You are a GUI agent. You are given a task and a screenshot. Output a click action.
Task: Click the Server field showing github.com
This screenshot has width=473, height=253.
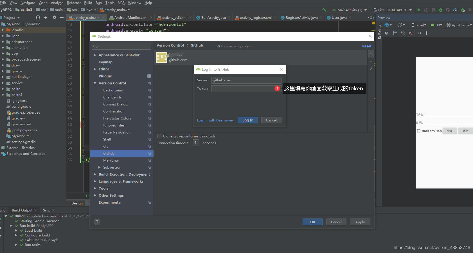click(246, 80)
